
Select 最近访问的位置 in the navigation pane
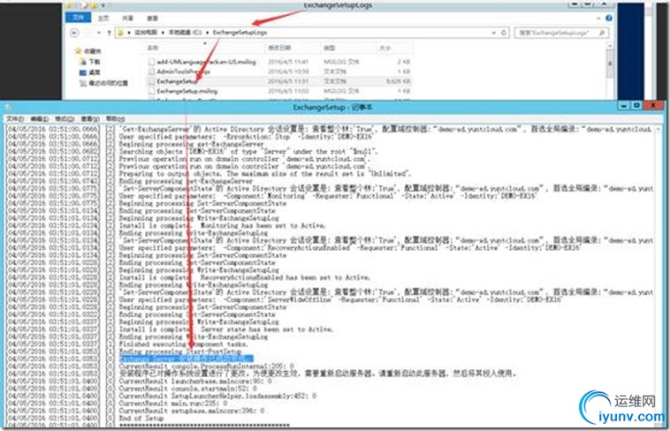tap(109, 83)
